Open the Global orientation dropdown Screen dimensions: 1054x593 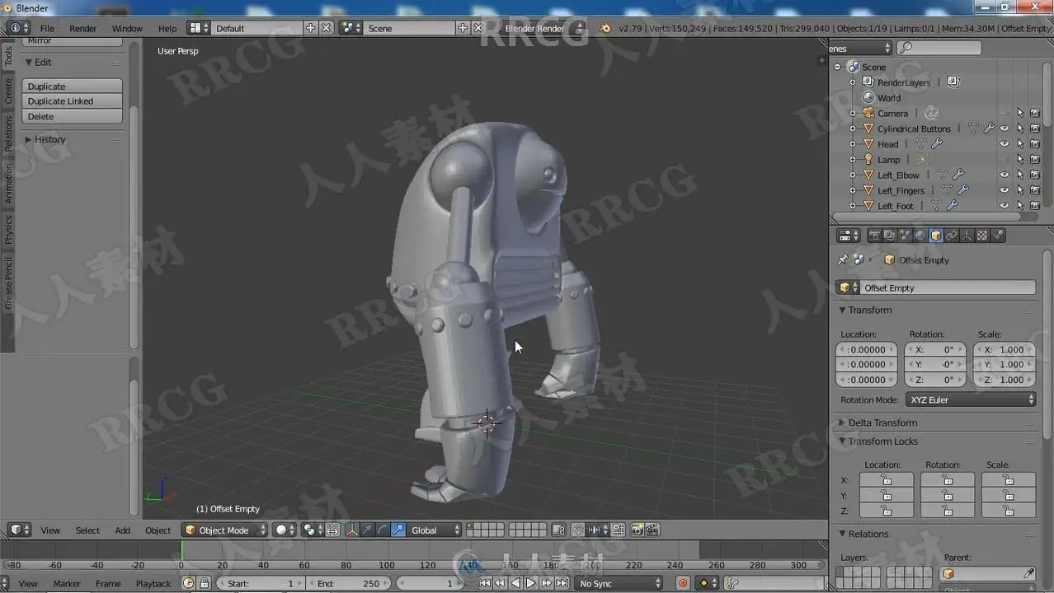(x=427, y=530)
